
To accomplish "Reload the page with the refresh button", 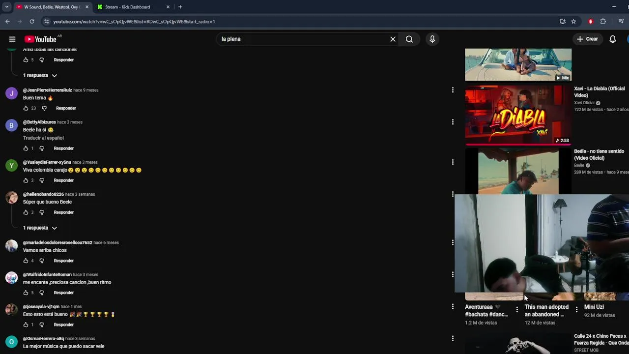I will (x=32, y=22).
